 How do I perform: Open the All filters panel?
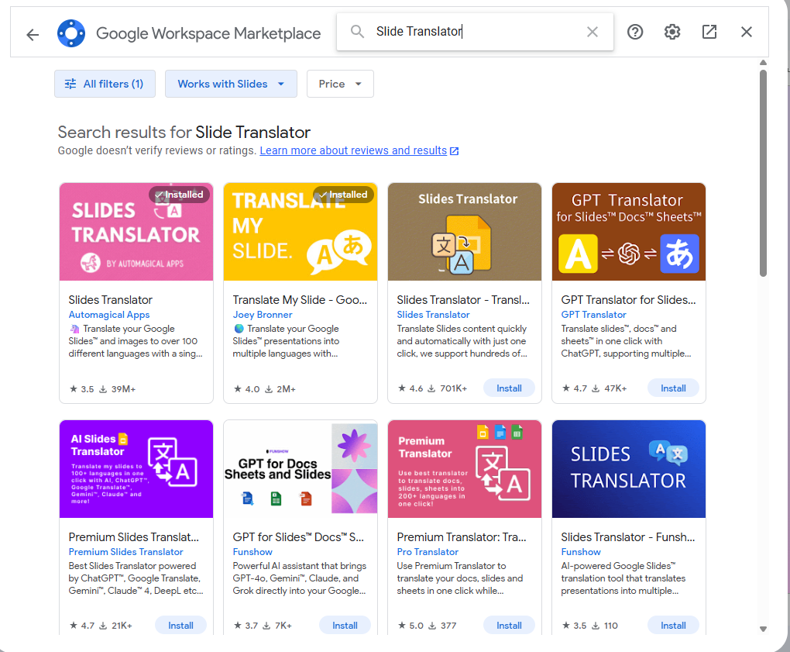105,83
